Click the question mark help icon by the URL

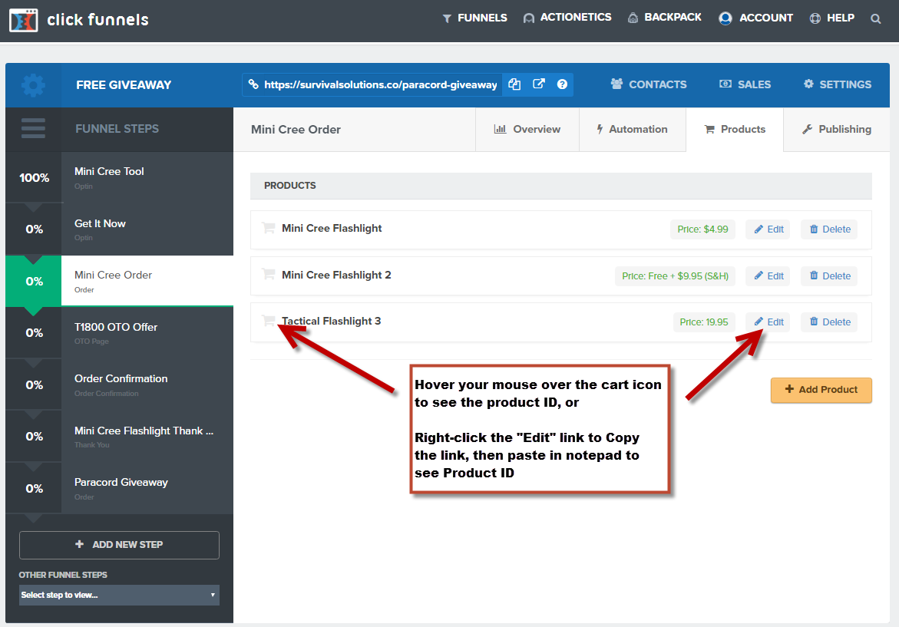(562, 84)
